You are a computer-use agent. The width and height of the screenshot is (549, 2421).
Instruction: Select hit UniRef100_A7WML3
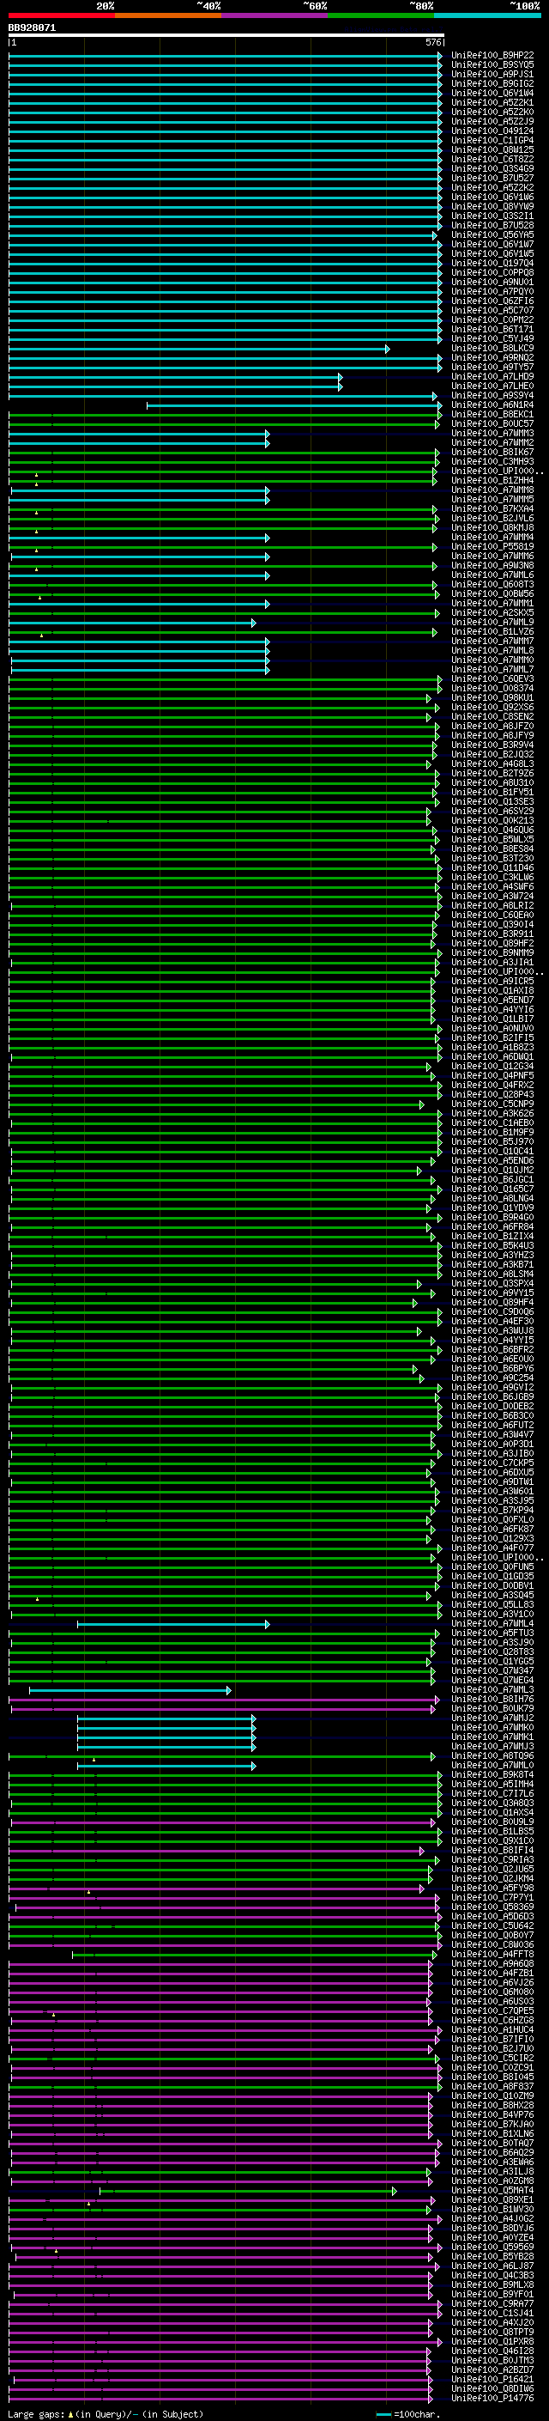(492, 1690)
